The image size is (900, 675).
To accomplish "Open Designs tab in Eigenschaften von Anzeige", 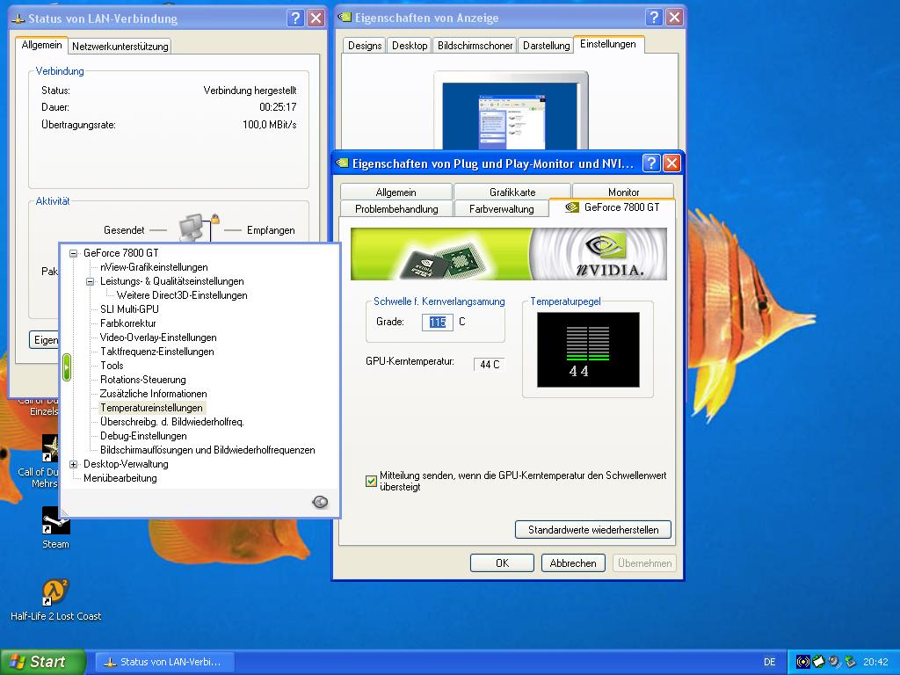I will pyautogui.click(x=365, y=46).
